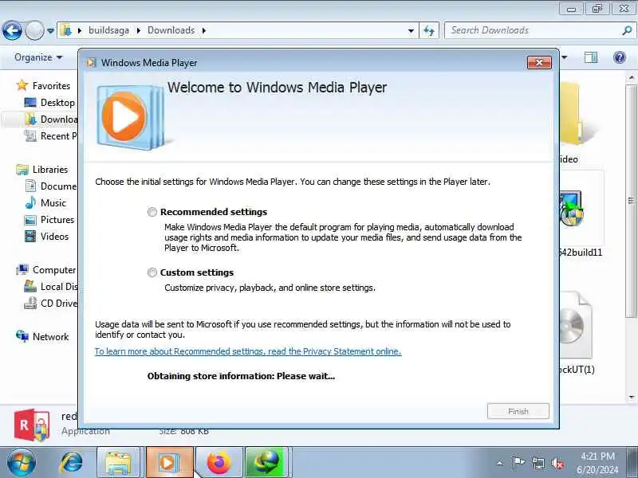The height and width of the screenshot is (478, 638).
Task: Open the address bar history dropdown
Action: 411,30
